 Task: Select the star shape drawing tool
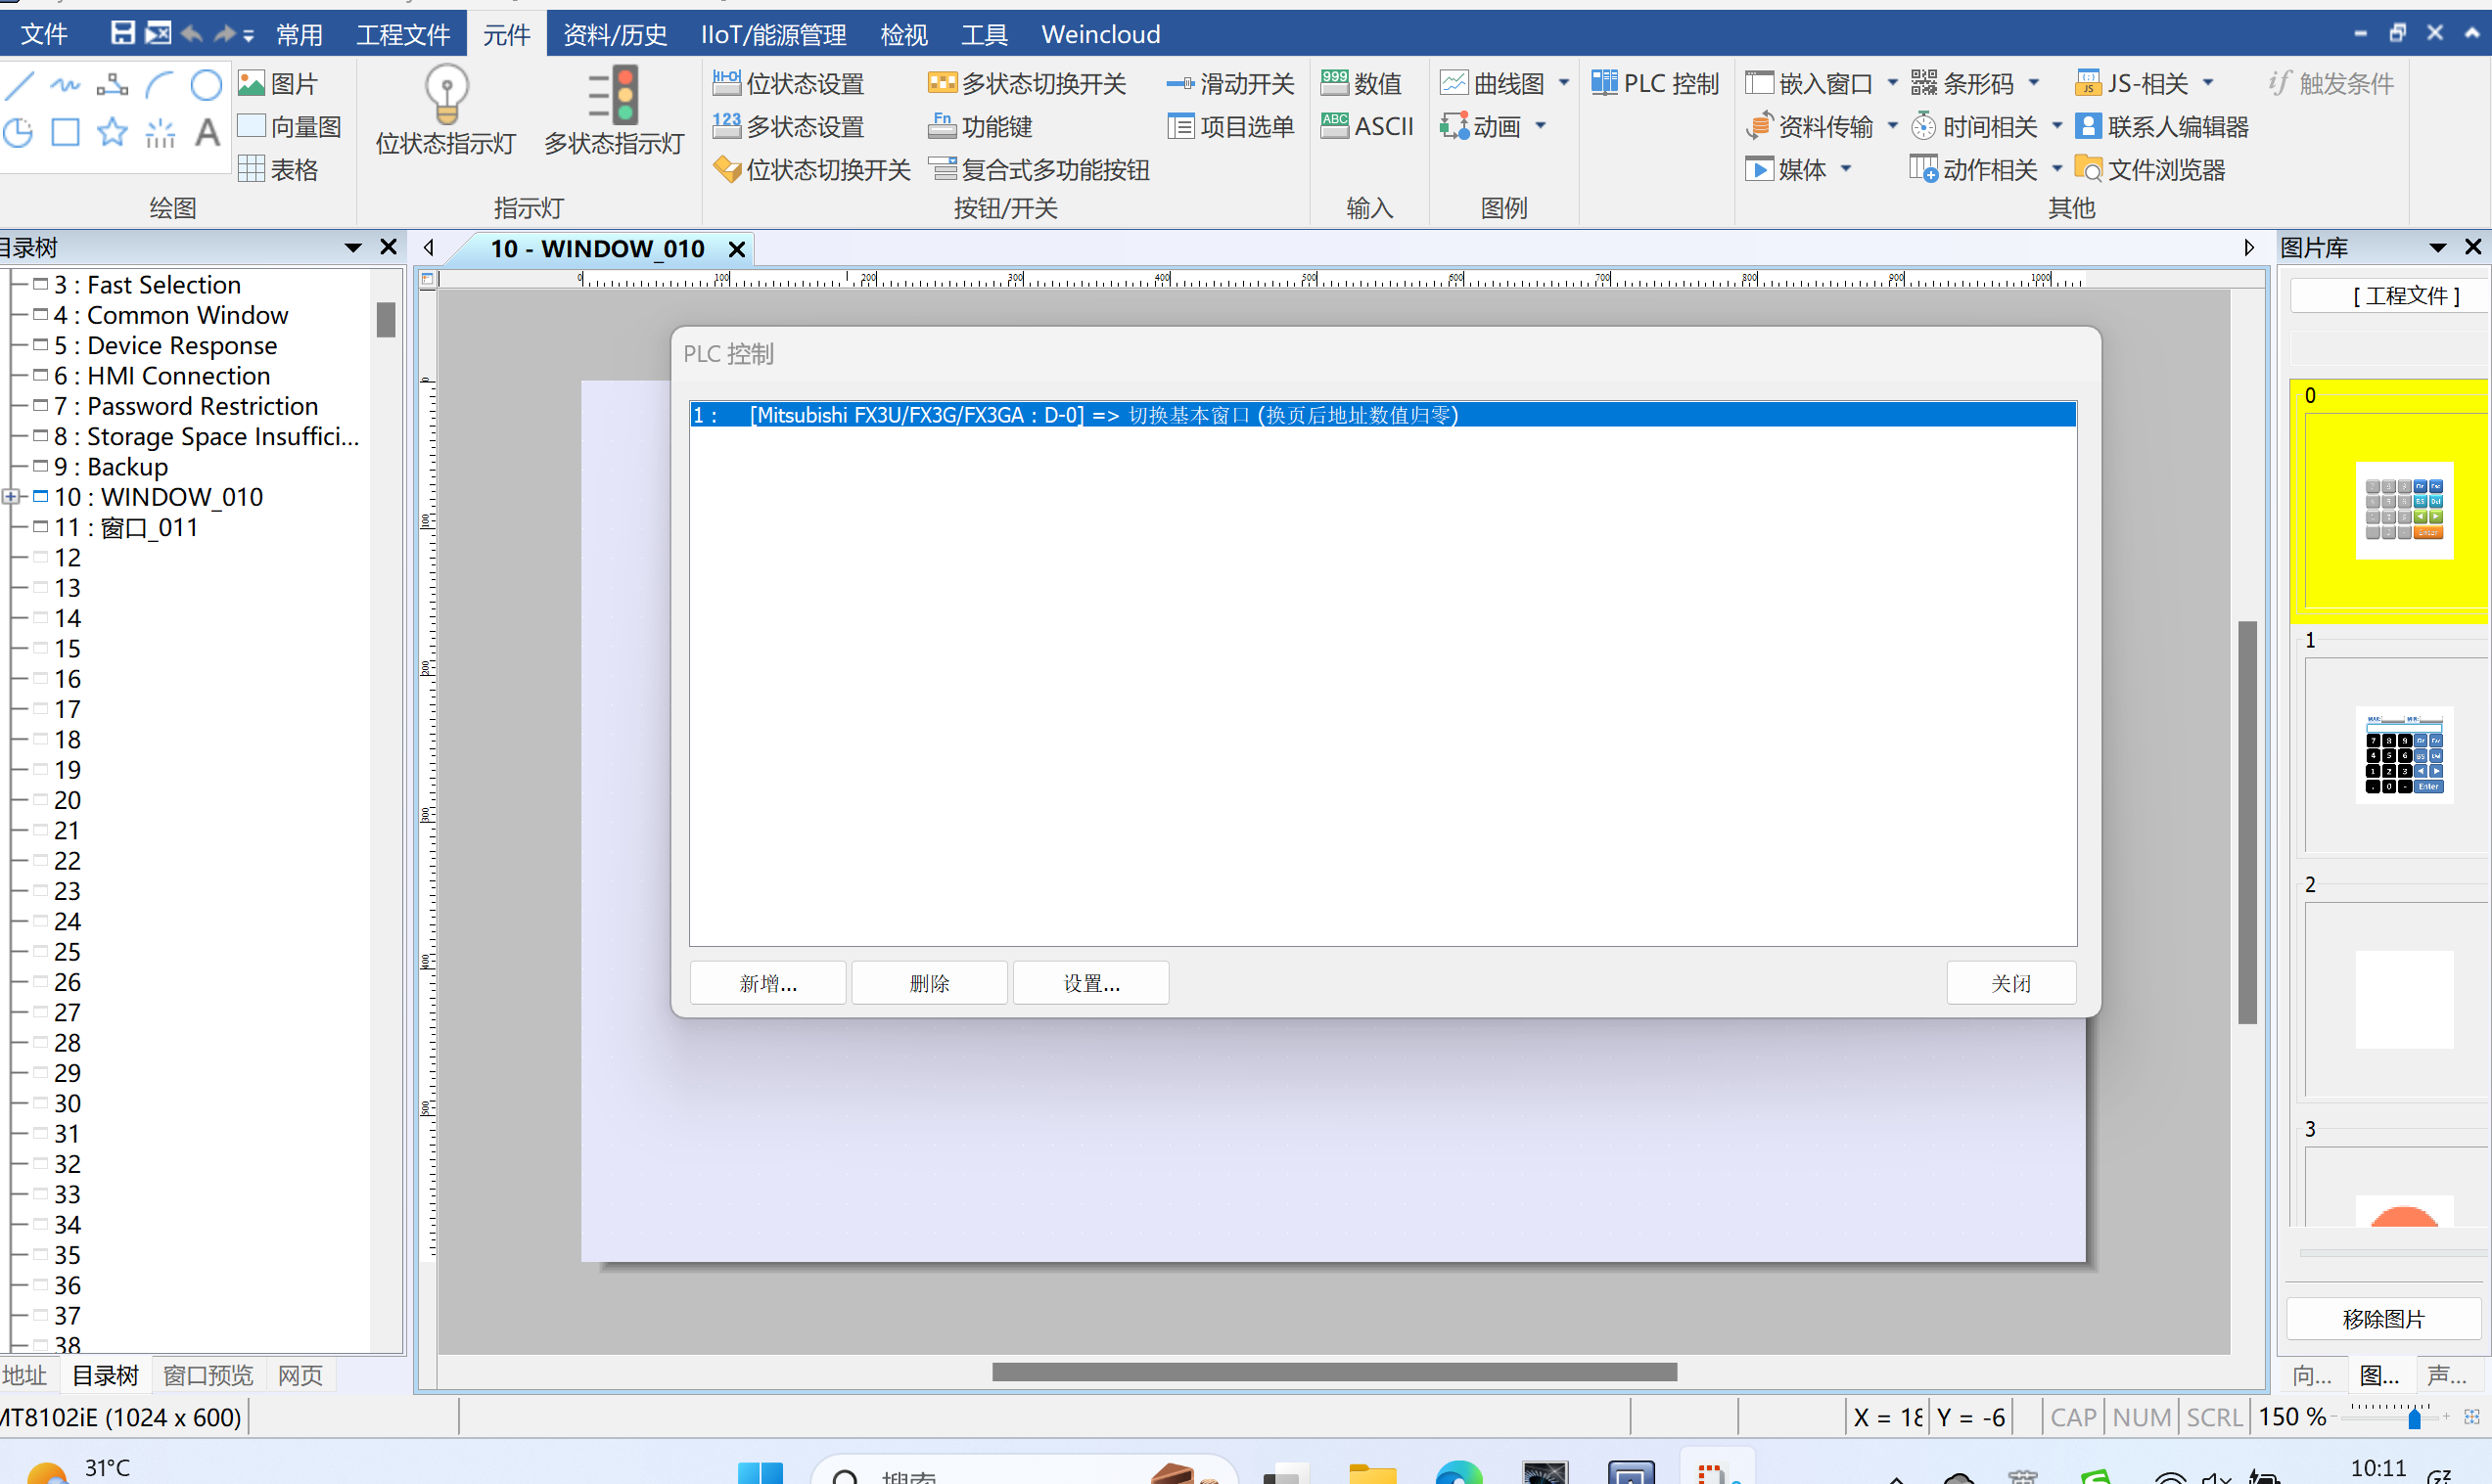(x=112, y=131)
